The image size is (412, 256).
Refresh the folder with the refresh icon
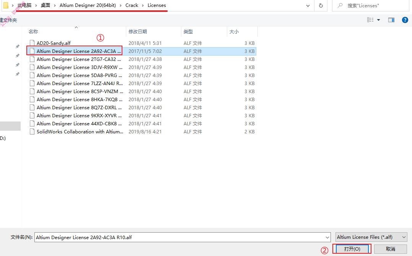coord(321,5)
